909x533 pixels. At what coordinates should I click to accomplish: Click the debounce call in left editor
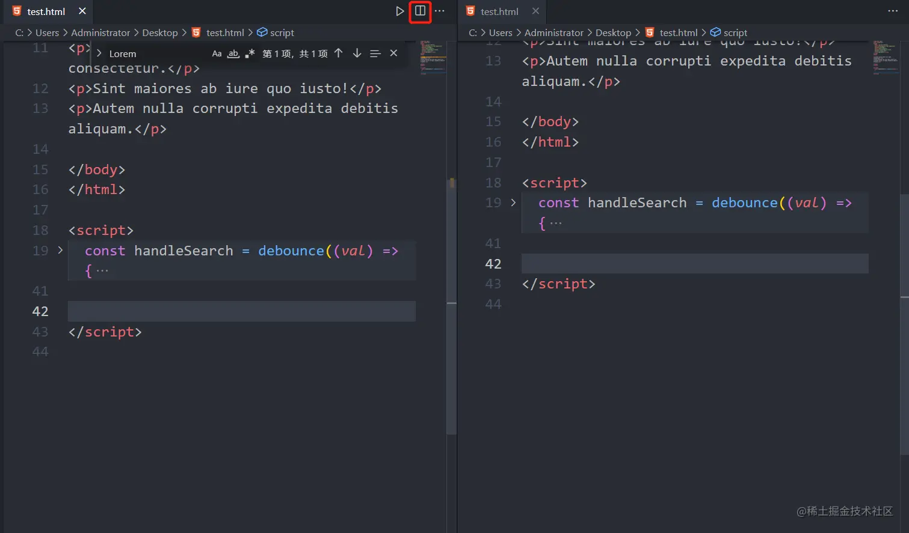(x=291, y=251)
